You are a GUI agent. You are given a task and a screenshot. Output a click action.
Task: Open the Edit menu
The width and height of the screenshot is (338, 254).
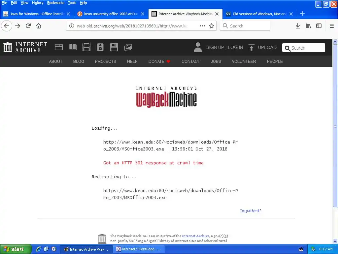click(14, 3)
